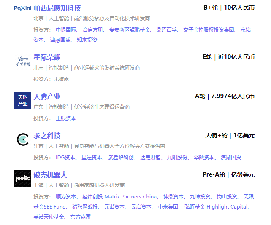Click investor link 云启资本

[x=141, y=207]
